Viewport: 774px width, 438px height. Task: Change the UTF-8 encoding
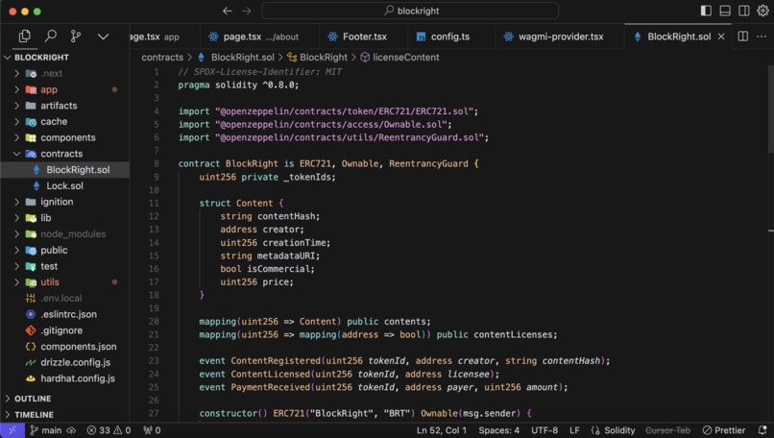[544, 430]
